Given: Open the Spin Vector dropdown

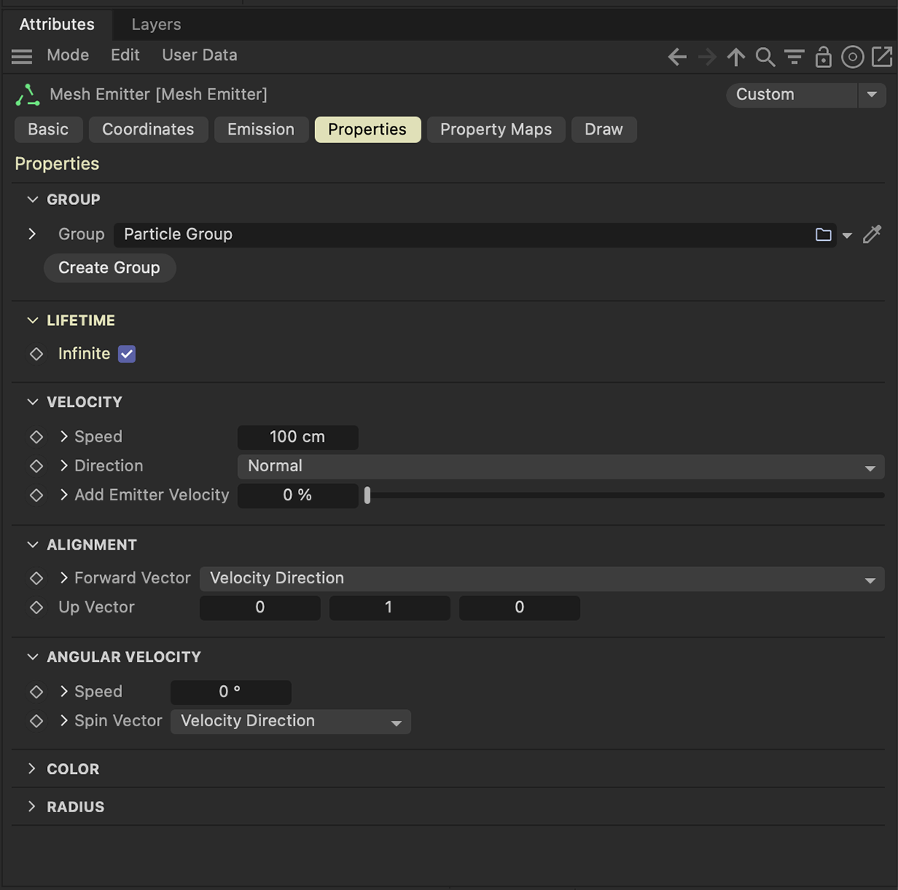Looking at the screenshot, I should point(290,722).
